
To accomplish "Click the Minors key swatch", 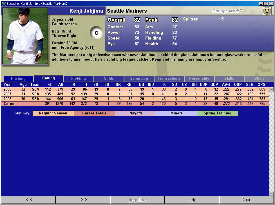I will 176,113.
